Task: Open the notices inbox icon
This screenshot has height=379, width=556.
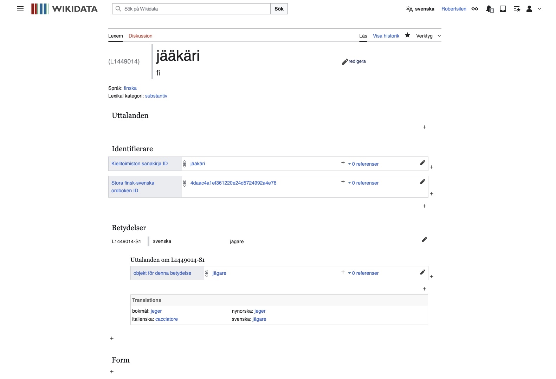Action: pyautogui.click(x=503, y=9)
